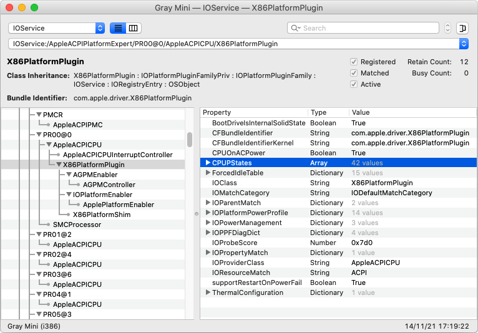Click the Gray Mini (i386) status text
The height and width of the screenshot is (333, 478).
click(x=34, y=326)
